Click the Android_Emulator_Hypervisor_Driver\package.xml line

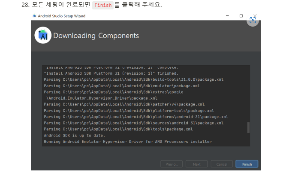pyautogui.click(x=102, y=98)
